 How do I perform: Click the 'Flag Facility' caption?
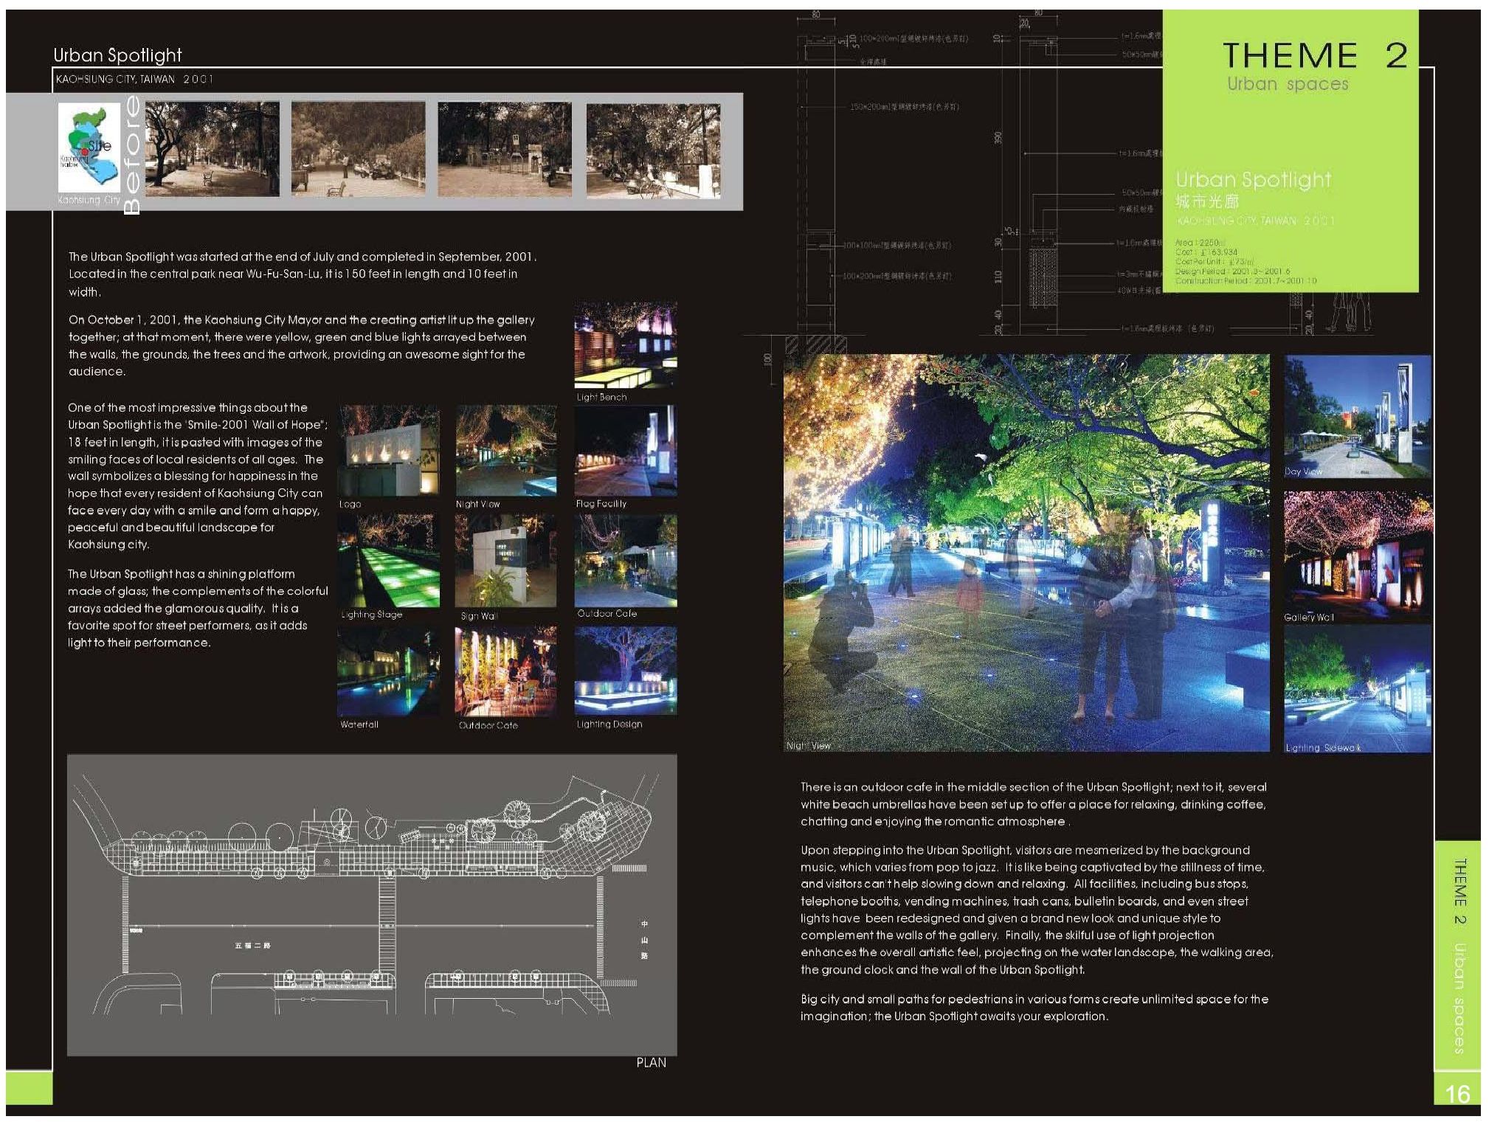(601, 503)
